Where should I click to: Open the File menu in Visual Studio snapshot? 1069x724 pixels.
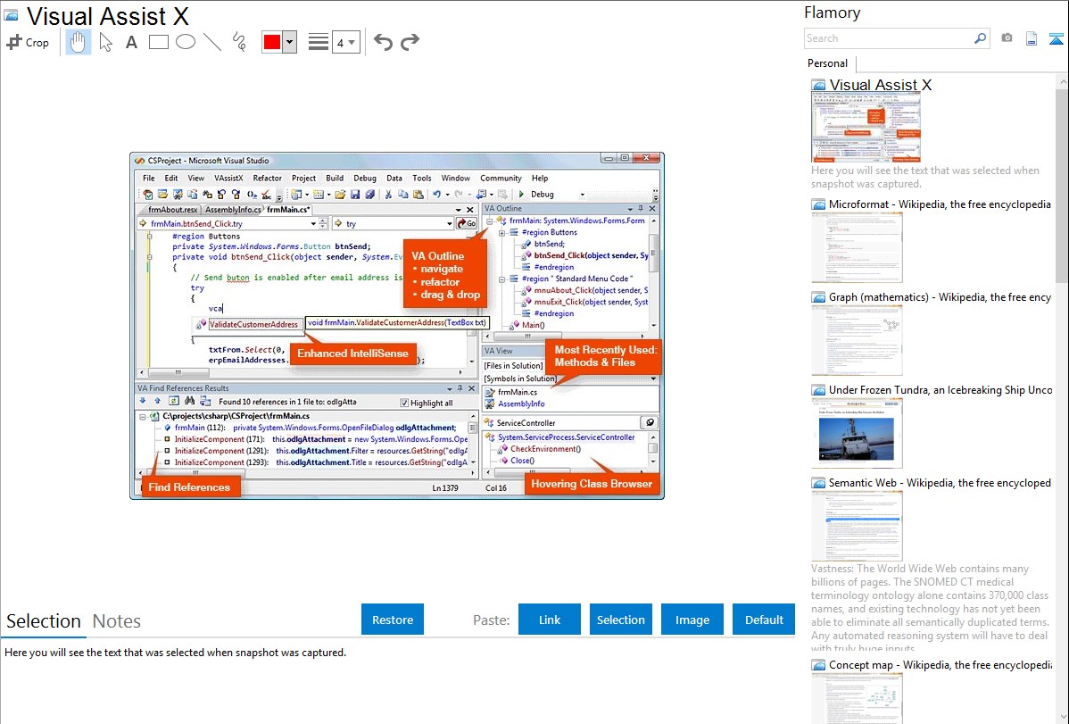pyautogui.click(x=149, y=179)
